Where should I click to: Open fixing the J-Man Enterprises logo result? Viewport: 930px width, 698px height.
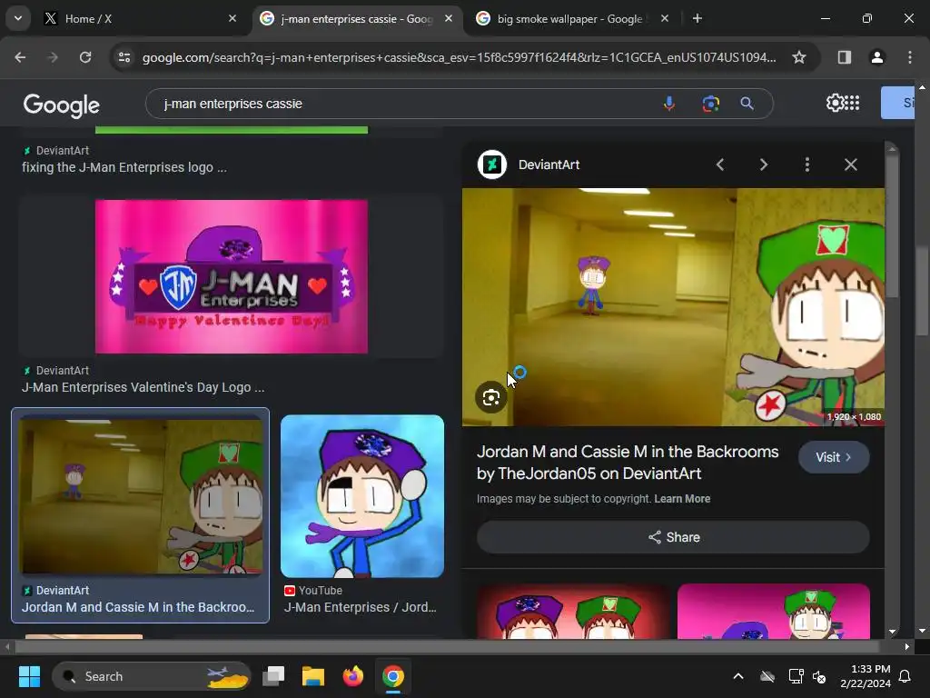[x=124, y=167]
